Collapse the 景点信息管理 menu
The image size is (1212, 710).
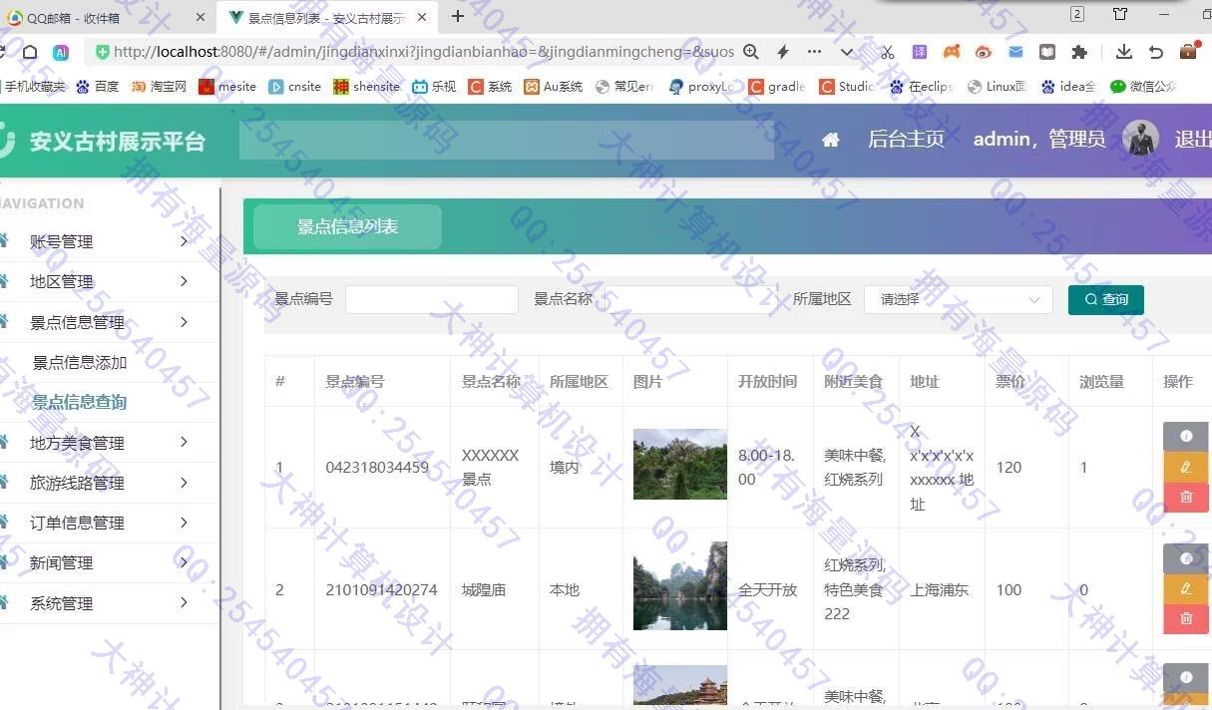point(108,322)
